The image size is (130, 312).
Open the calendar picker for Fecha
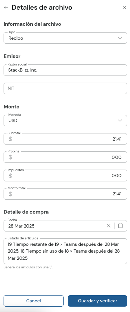[120, 226]
